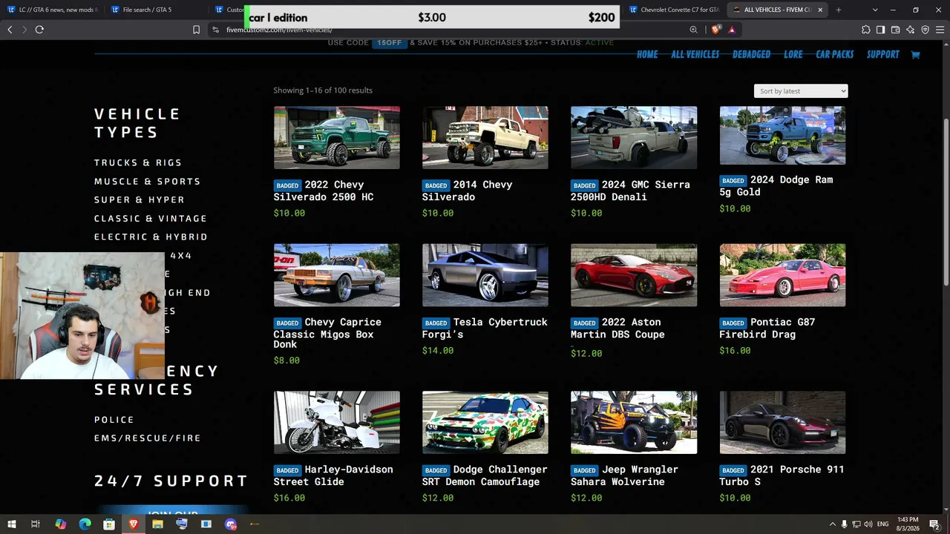Bookmark this page using the bookmark icon
The image size is (950, 534).
pos(196,30)
